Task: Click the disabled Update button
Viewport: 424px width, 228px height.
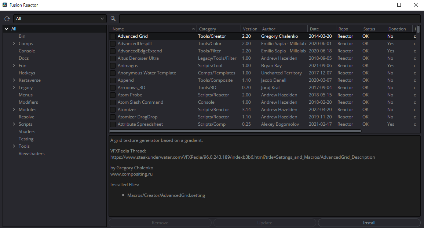Action: pyautogui.click(x=265, y=223)
